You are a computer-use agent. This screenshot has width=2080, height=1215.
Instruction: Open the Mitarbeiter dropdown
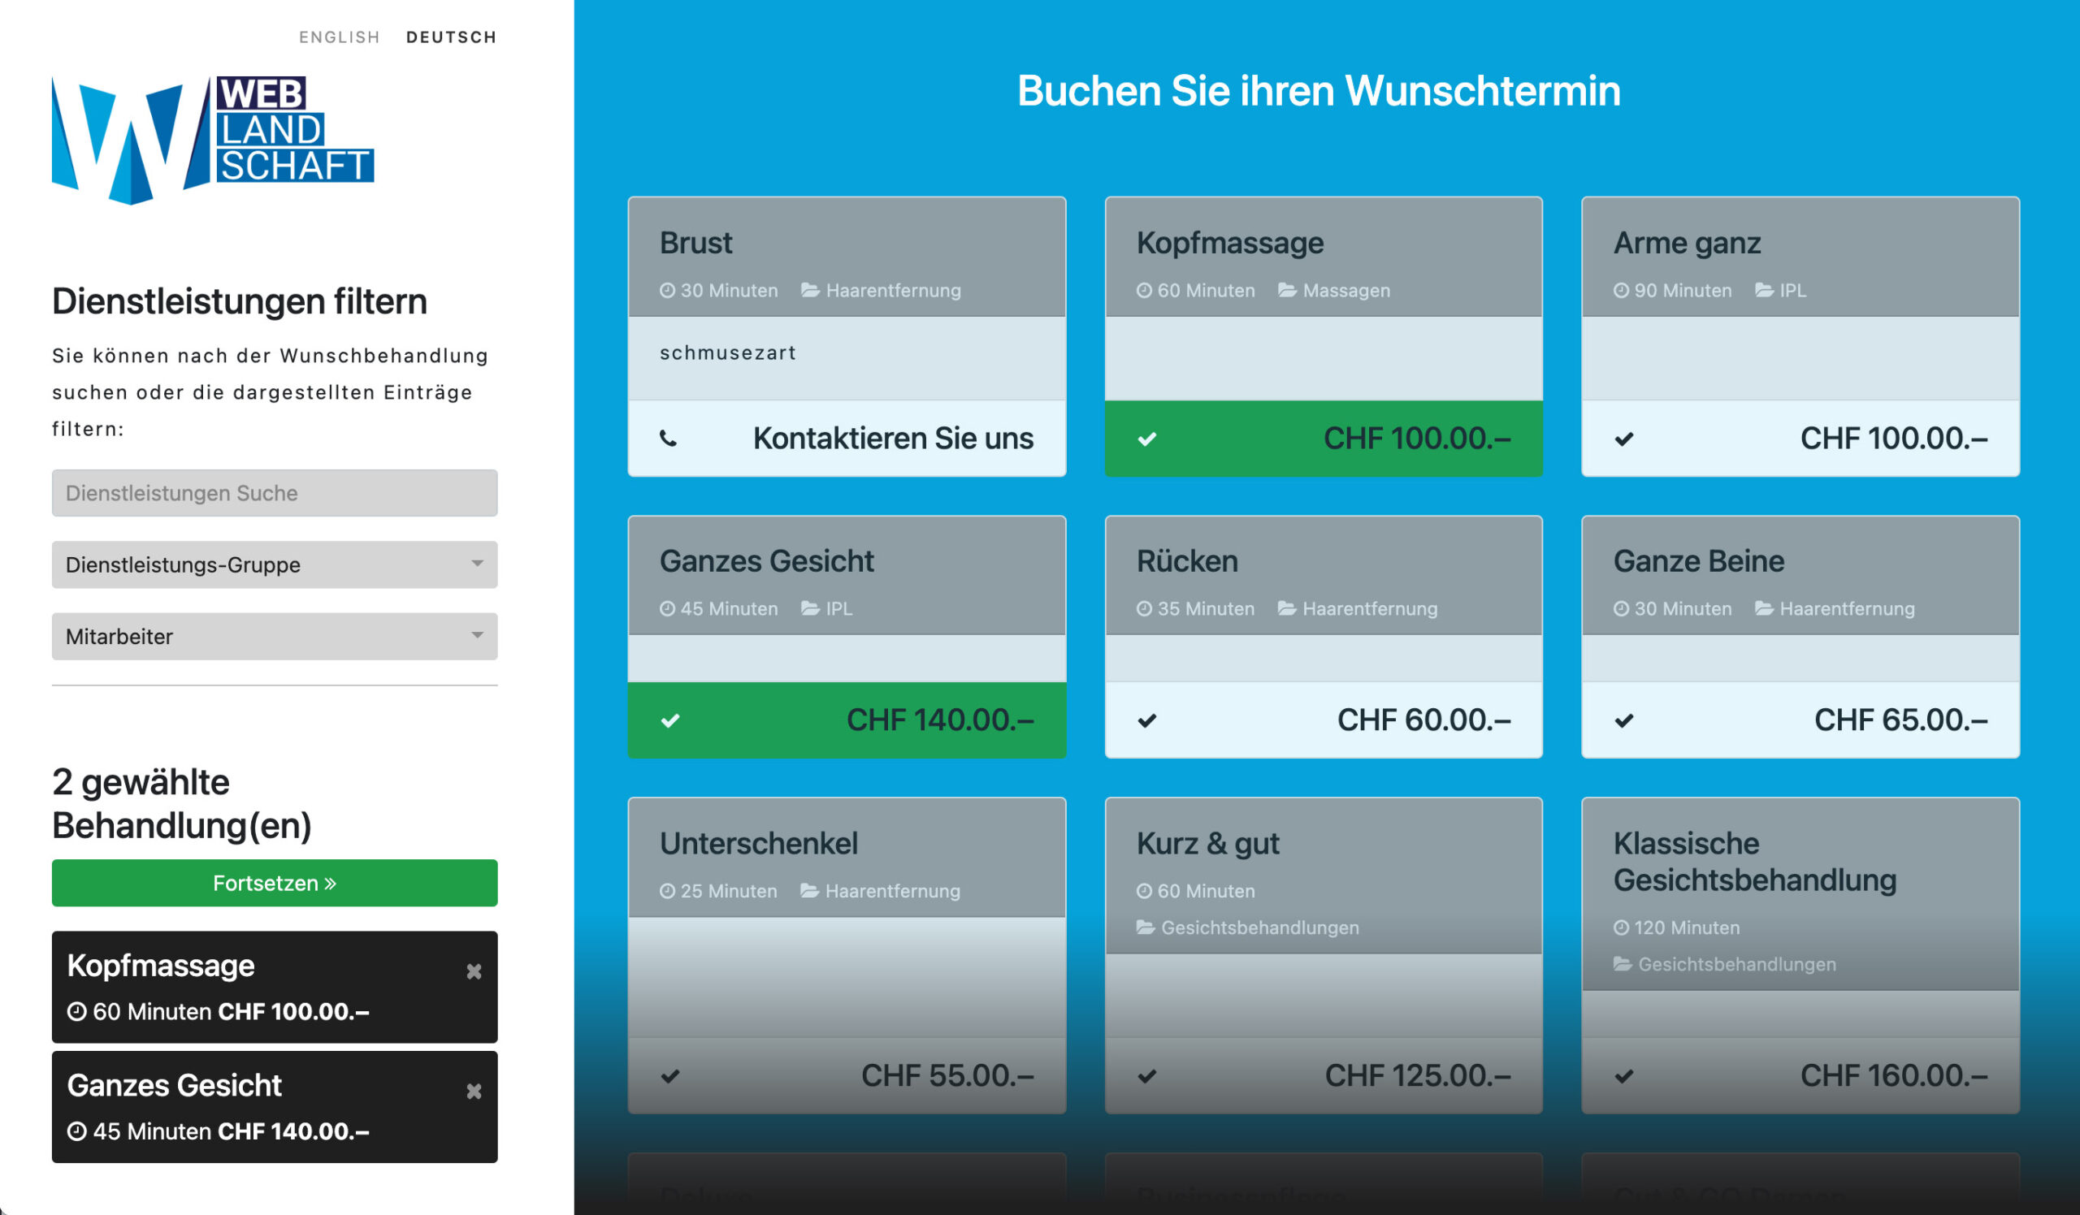coord(274,636)
